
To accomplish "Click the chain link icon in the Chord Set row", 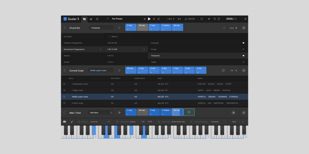I will [244, 28].
